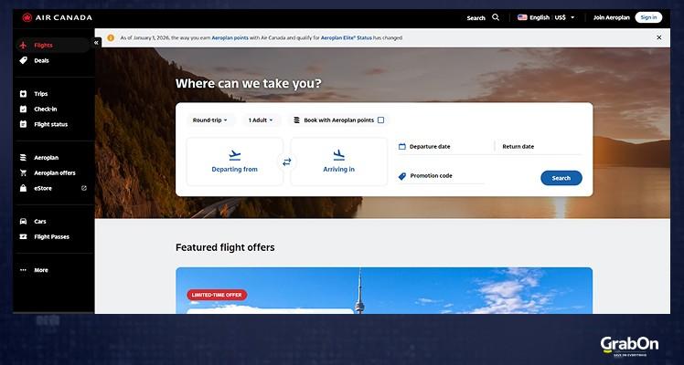Click the Flights airplane icon

(23, 46)
